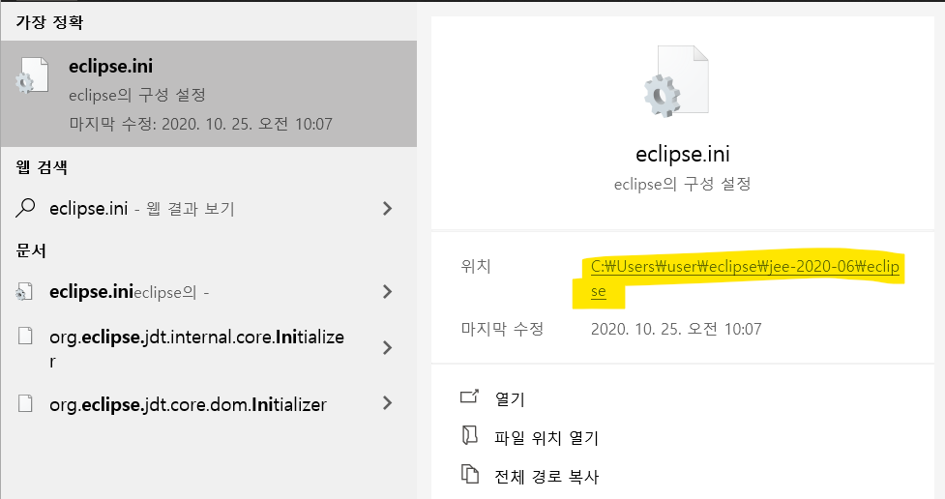This screenshot has height=499, width=945.
Task: Click the 웹 검색 section header
Action: 42,167
